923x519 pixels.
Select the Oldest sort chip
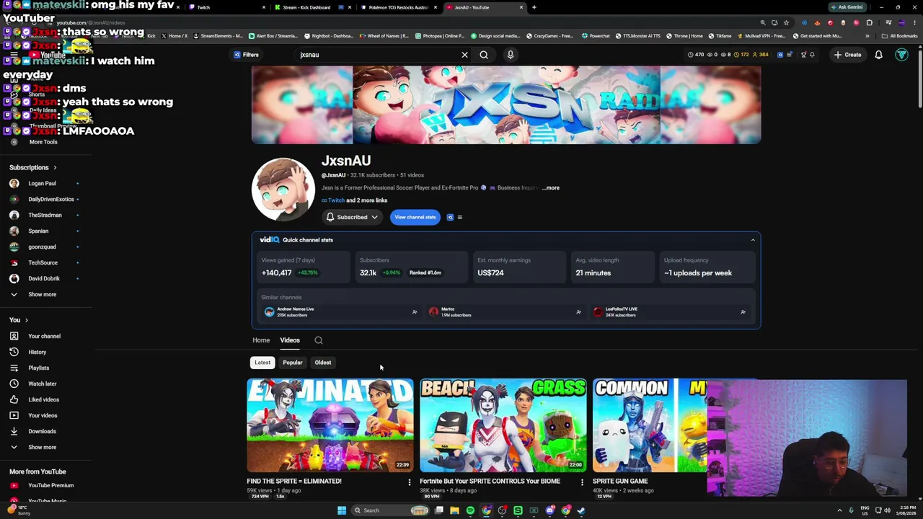click(x=323, y=363)
